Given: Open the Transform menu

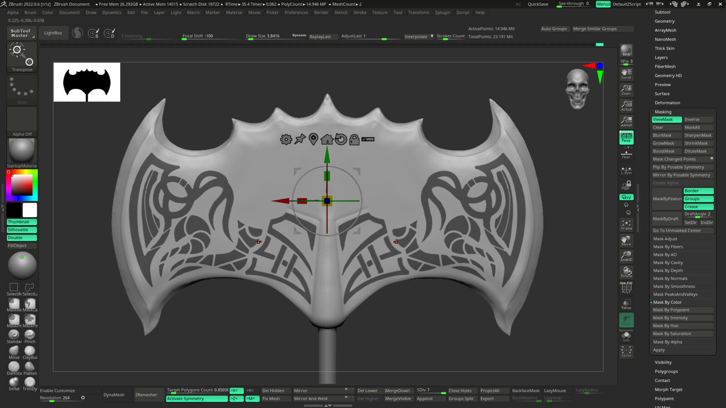Looking at the screenshot, I should coord(418,13).
